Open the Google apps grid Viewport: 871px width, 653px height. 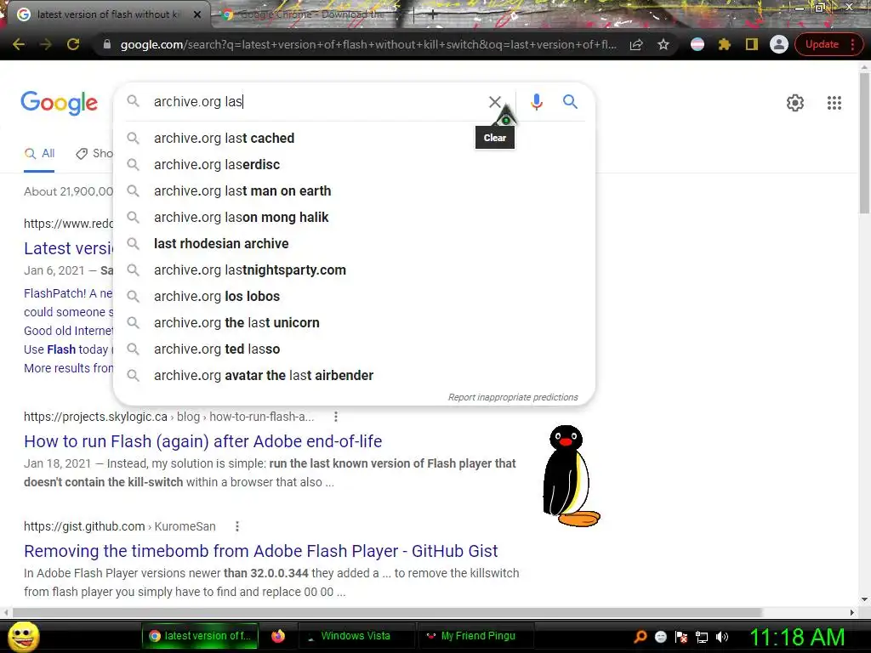pos(834,103)
